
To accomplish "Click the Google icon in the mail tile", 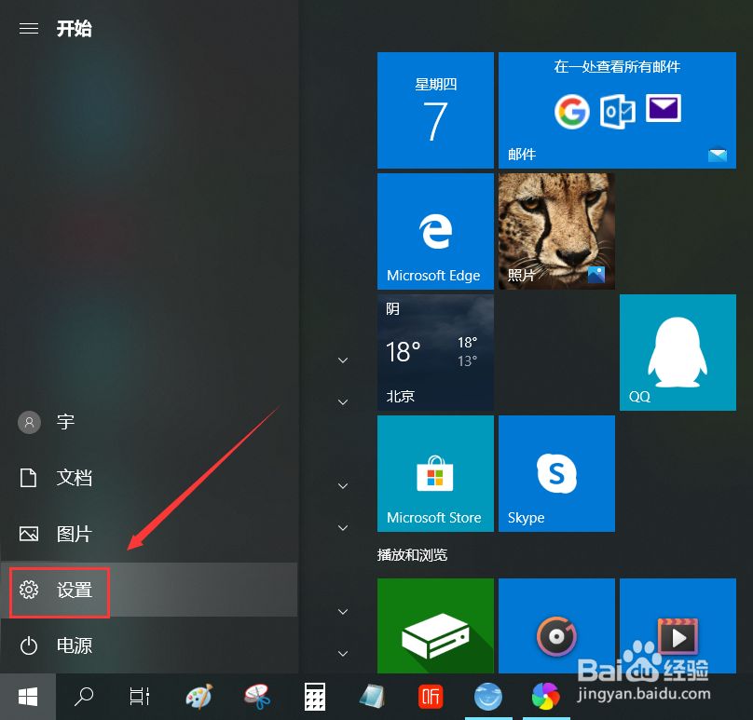I will click(572, 112).
